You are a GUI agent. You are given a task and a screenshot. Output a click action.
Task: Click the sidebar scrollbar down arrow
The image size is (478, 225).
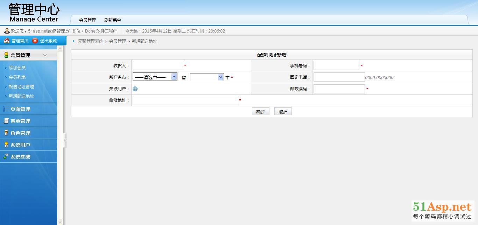point(60,222)
